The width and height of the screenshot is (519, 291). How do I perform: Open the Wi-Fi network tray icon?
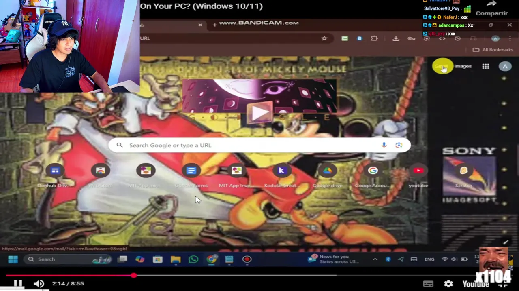tap(445, 259)
